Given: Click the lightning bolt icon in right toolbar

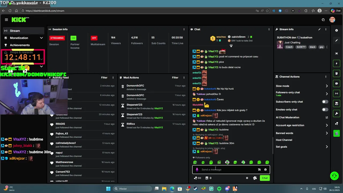Looking at the screenshot, I should tap(337, 64).
